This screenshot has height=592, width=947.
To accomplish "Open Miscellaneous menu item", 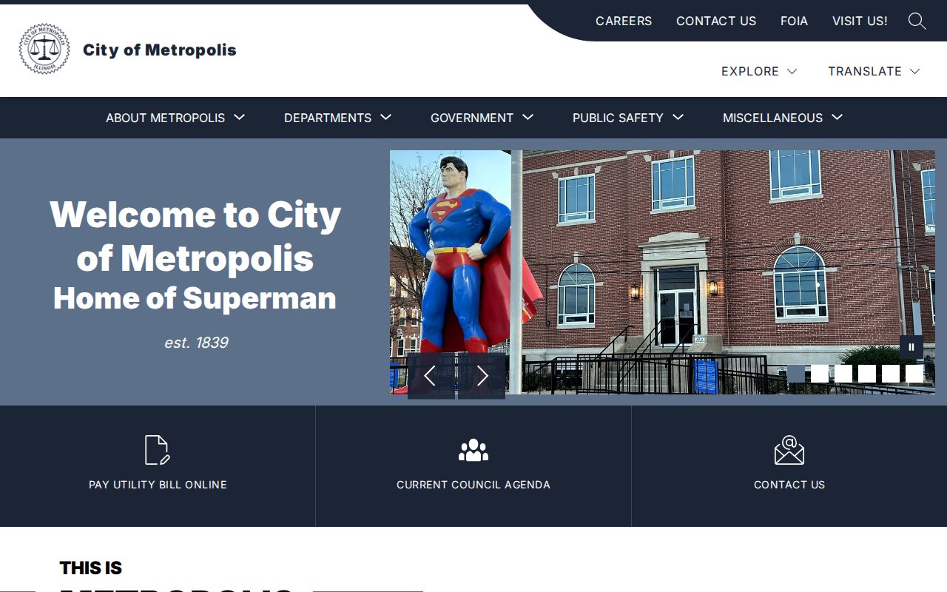I will point(772,118).
